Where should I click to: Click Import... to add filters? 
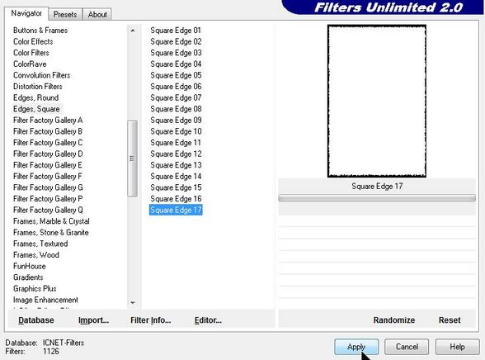(93, 320)
